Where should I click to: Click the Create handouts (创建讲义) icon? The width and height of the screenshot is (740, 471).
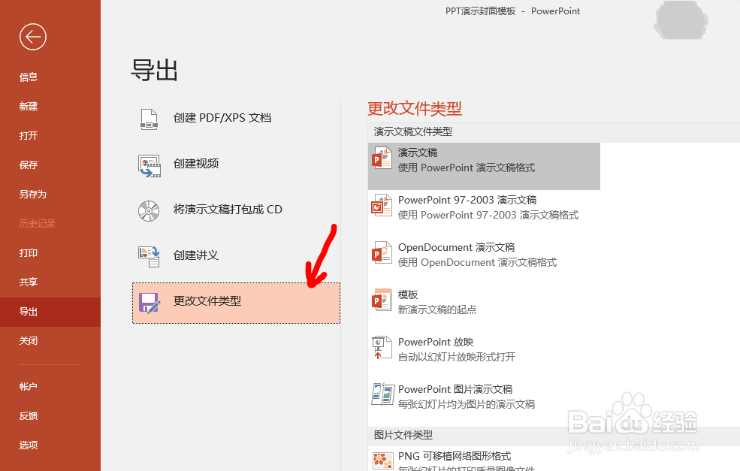(149, 257)
